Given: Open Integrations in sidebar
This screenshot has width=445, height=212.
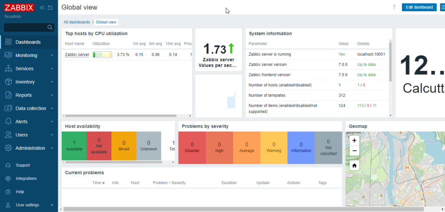Looking at the screenshot, I should coord(26,179).
